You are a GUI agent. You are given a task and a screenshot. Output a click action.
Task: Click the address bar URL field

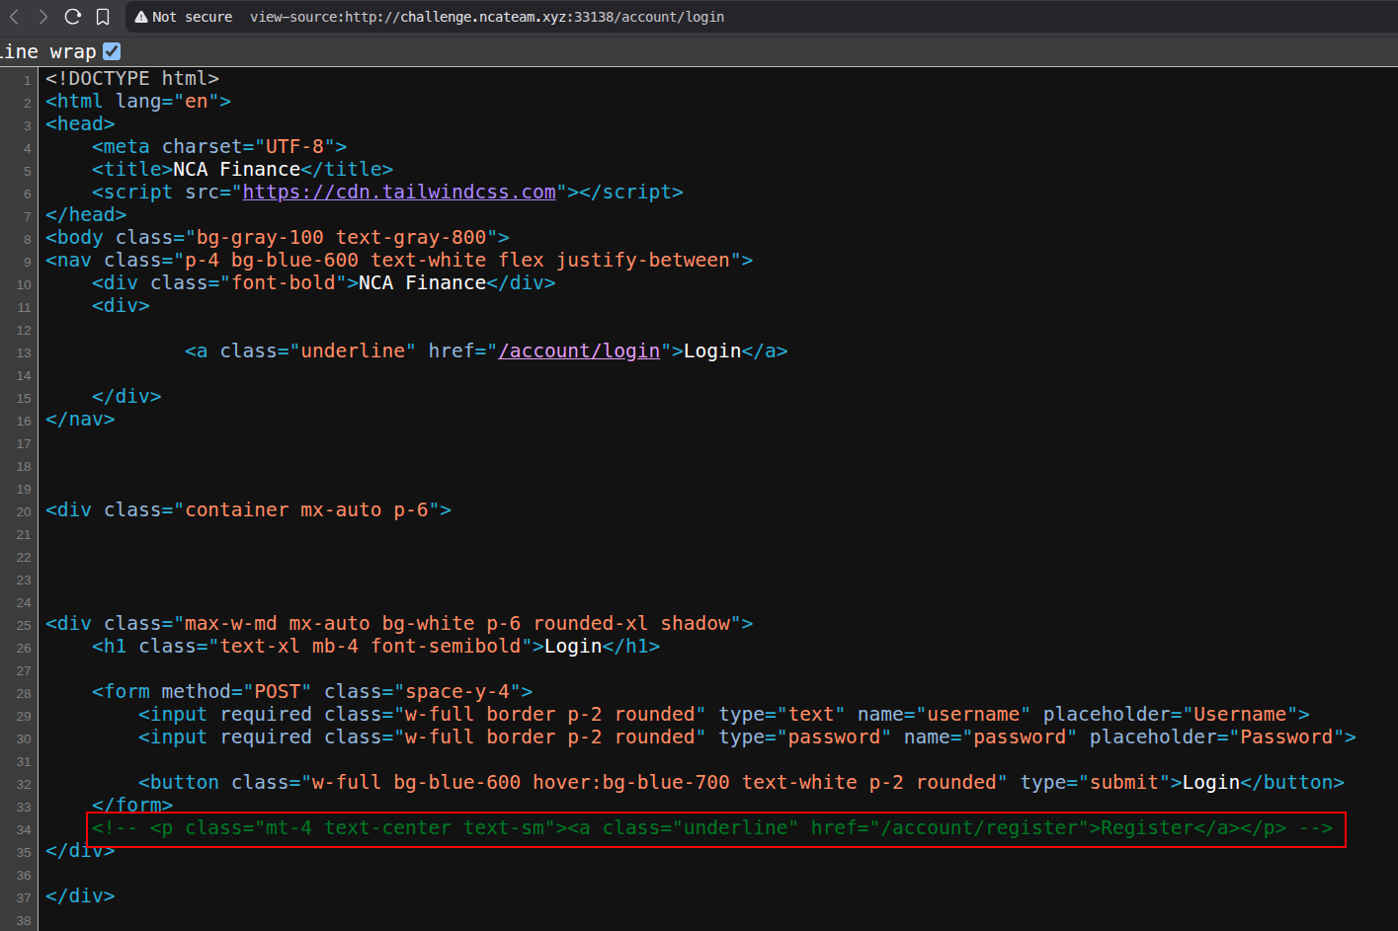click(x=486, y=17)
